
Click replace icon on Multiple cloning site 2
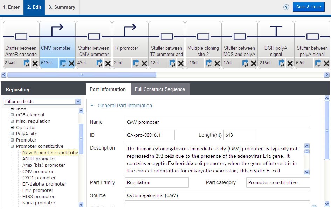209,63
